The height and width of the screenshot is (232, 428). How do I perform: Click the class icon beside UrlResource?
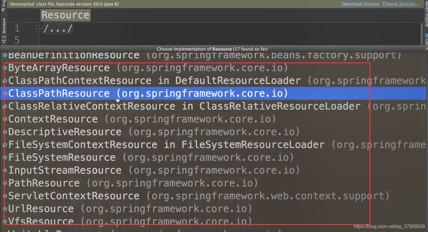click(5, 209)
